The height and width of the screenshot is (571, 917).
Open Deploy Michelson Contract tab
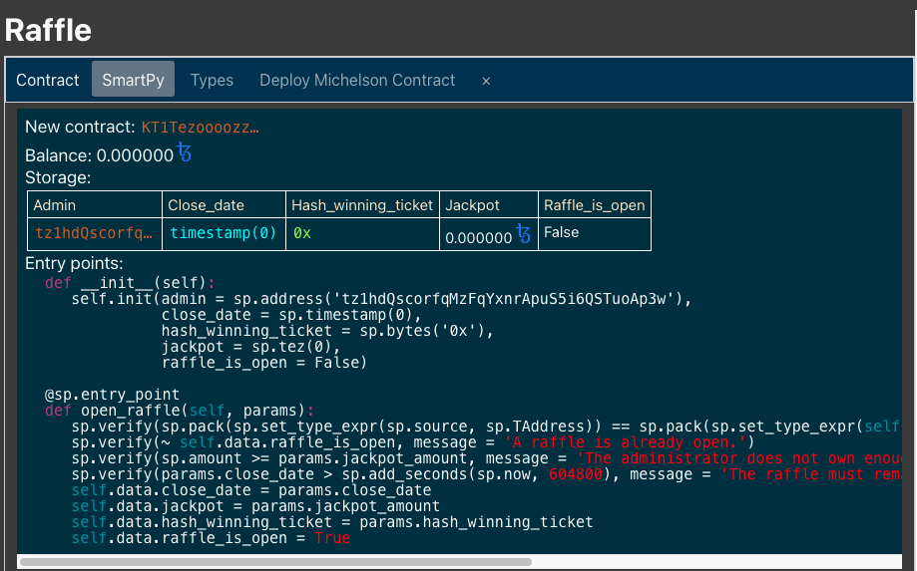coord(357,80)
